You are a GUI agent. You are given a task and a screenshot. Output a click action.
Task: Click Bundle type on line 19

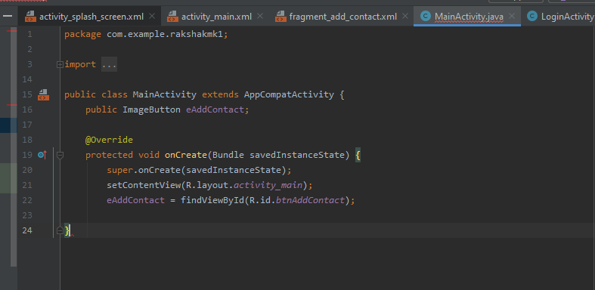click(228, 155)
